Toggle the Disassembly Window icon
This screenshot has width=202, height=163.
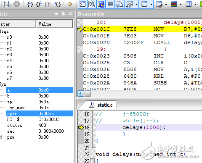point(92,4)
